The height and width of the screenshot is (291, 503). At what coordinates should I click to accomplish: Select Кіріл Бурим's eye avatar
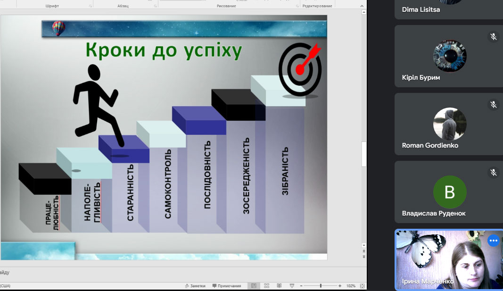coord(450,56)
